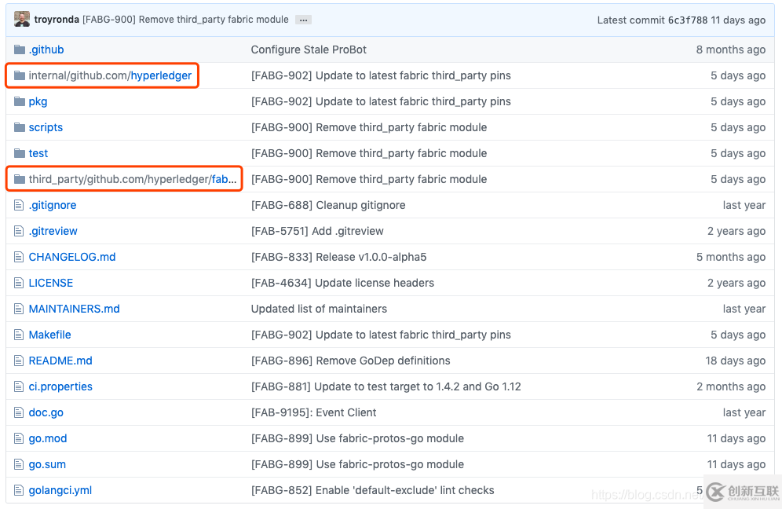Image resolution: width=782 pixels, height=509 pixels.
Task: Click the go.sum file icon
Action: [19, 464]
